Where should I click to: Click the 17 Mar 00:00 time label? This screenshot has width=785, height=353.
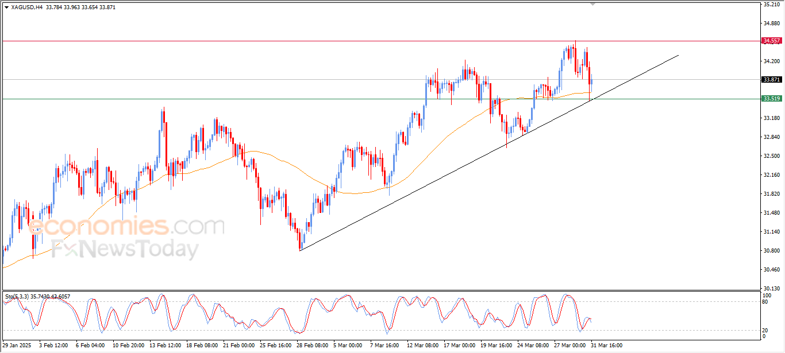click(x=460, y=346)
